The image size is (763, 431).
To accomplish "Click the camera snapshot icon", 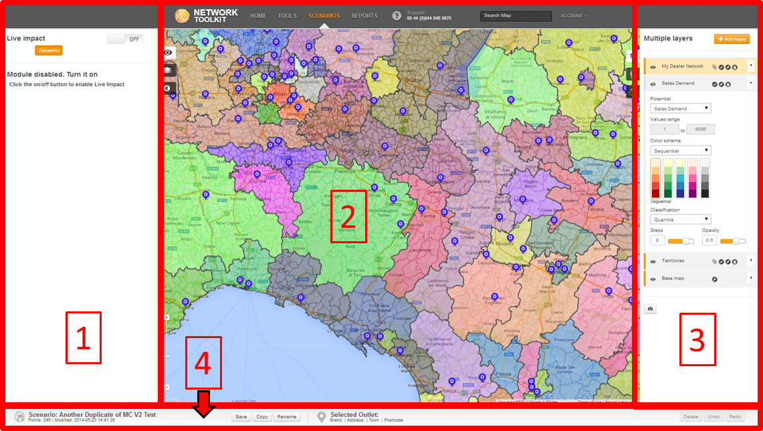I will point(651,309).
